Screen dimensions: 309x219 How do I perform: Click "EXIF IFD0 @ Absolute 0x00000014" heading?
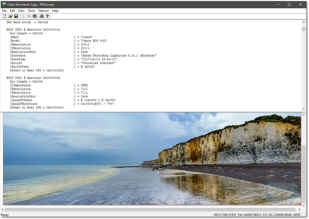[x=33, y=29]
